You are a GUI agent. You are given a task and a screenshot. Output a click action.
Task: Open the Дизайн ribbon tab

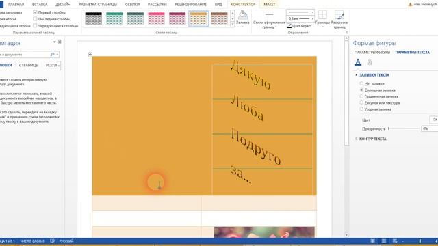click(x=63, y=5)
